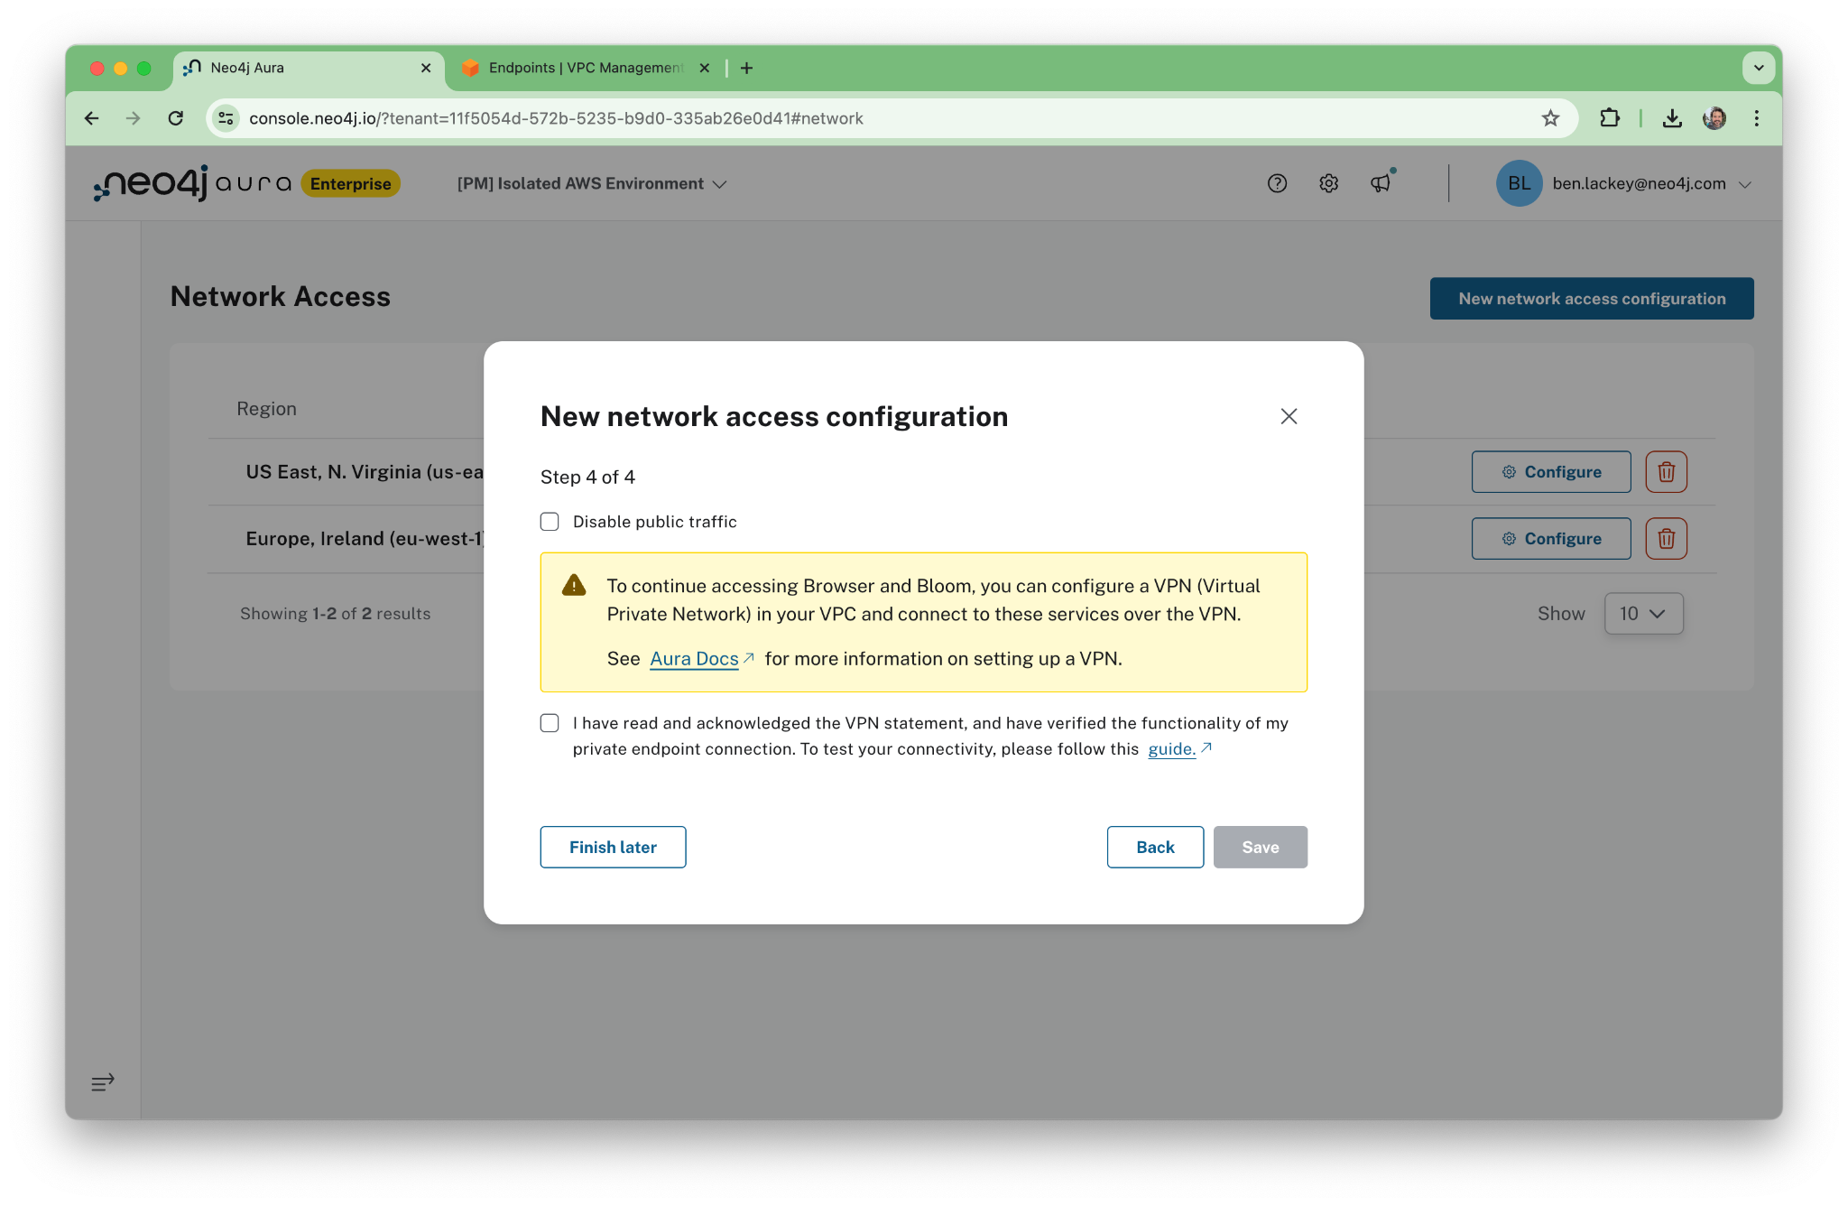Viewport: 1848px width, 1206px height.
Task: Open the Show 10 results dropdown
Action: coord(1643,614)
